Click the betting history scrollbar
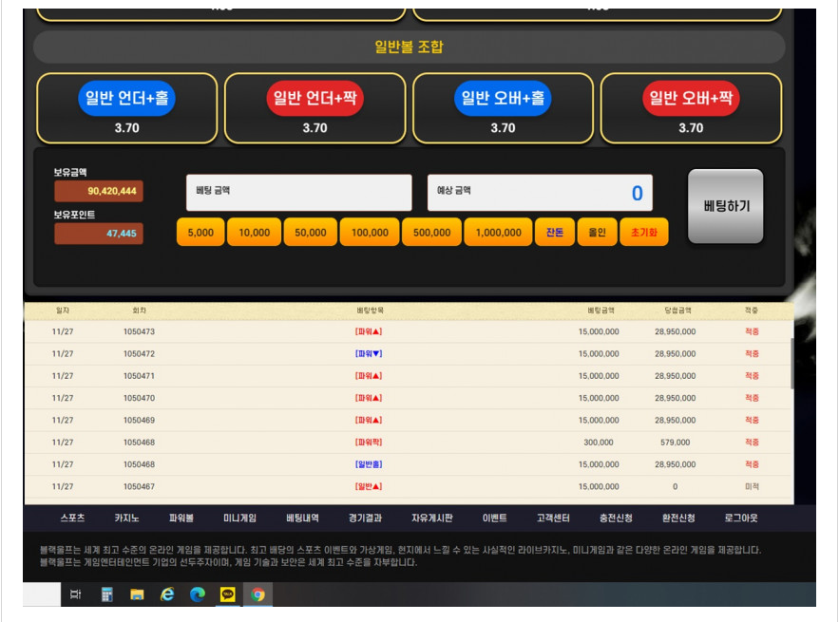The image size is (839, 622). tap(791, 363)
